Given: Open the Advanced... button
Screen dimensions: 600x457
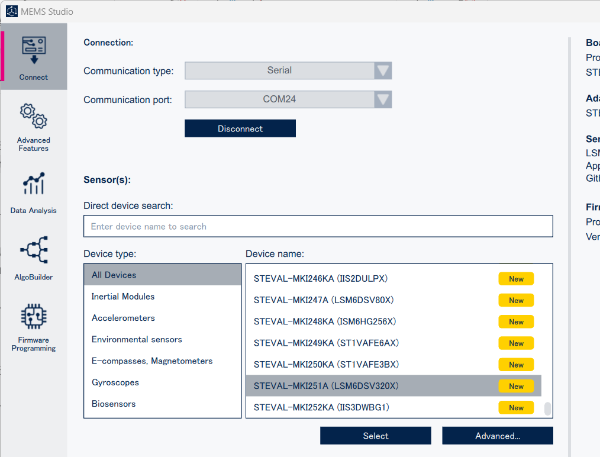Looking at the screenshot, I should 497,436.
